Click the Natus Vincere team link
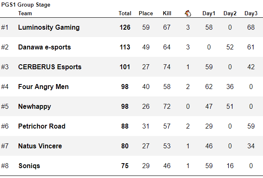 40,146
